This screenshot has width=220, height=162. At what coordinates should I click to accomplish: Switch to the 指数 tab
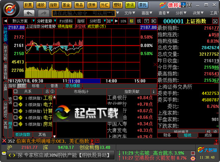(54, 5)
